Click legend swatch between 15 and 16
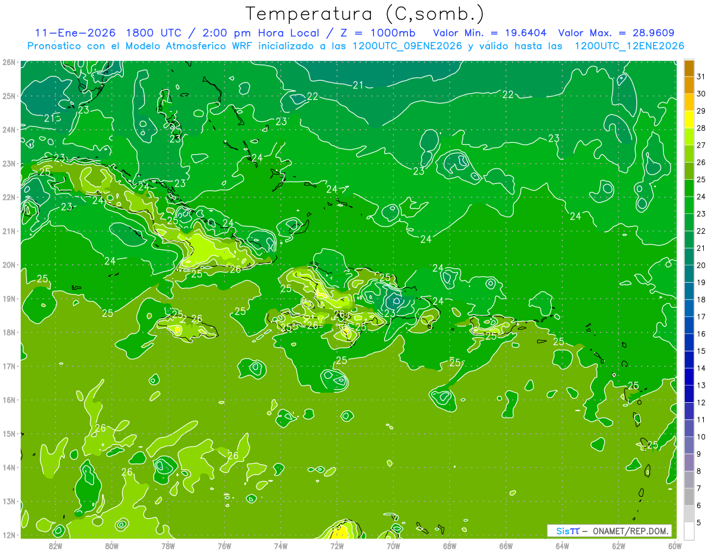The height and width of the screenshot is (554, 717). 689,342
